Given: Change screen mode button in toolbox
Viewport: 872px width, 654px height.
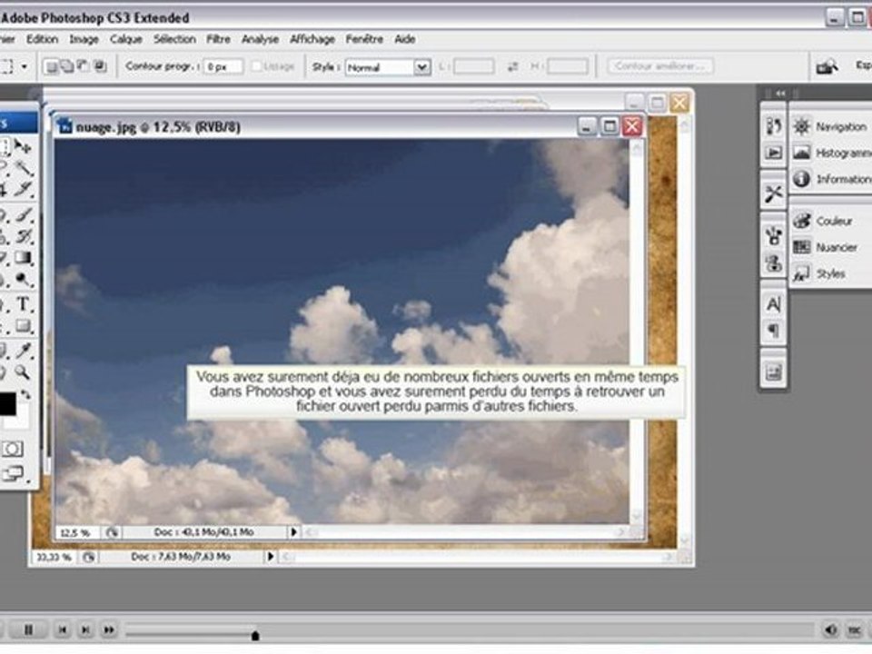Looking at the screenshot, I should tap(13, 474).
